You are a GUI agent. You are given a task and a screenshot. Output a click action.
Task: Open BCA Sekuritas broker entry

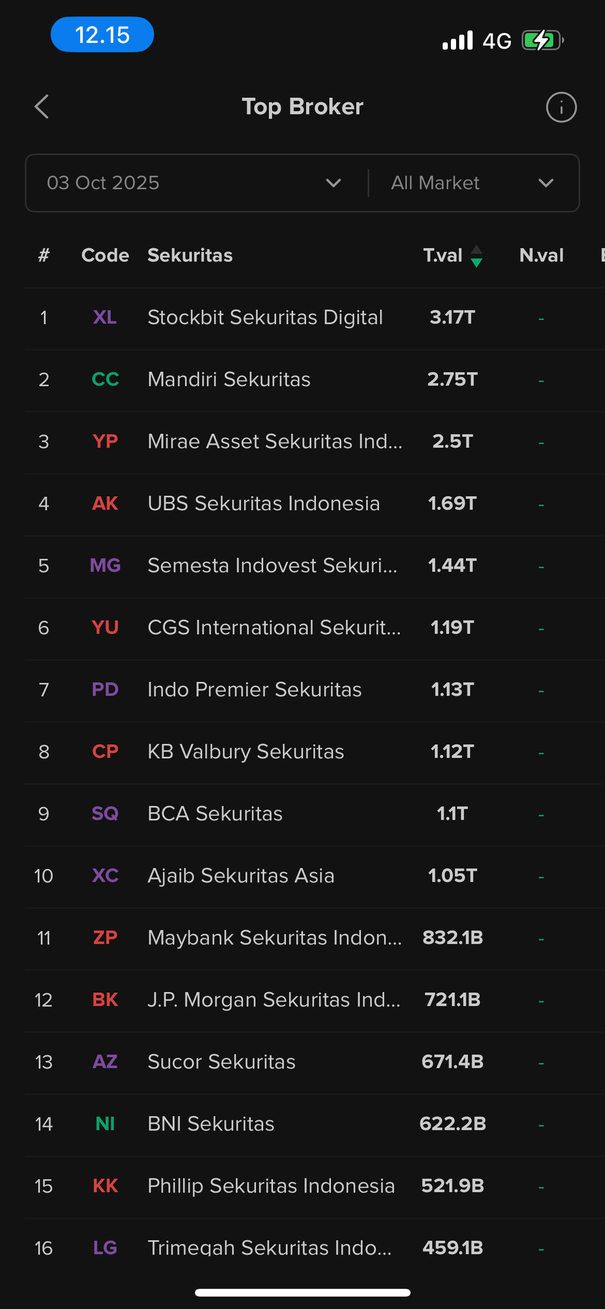215,814
